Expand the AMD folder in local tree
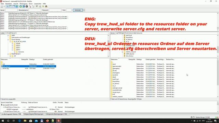The image size is (219, 123). (8, 36)
